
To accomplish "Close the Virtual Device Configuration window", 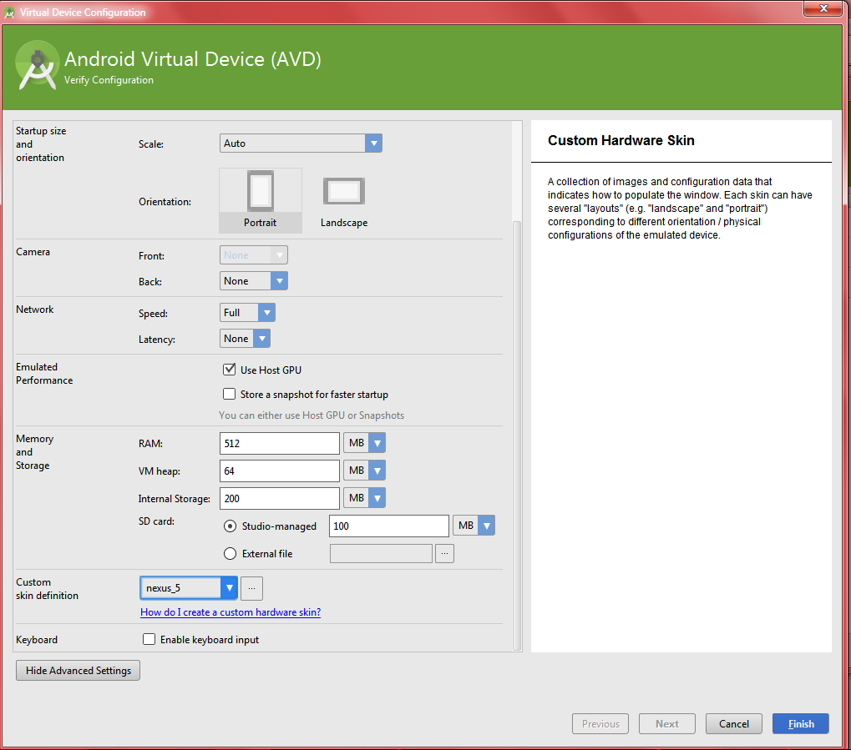I will [823, 8].
